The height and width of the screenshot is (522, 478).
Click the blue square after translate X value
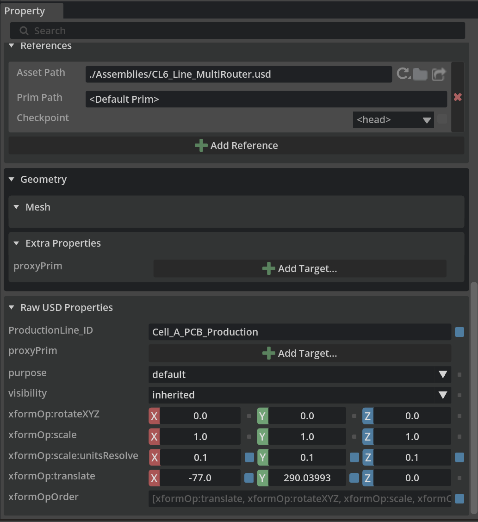tap(249, 478)
